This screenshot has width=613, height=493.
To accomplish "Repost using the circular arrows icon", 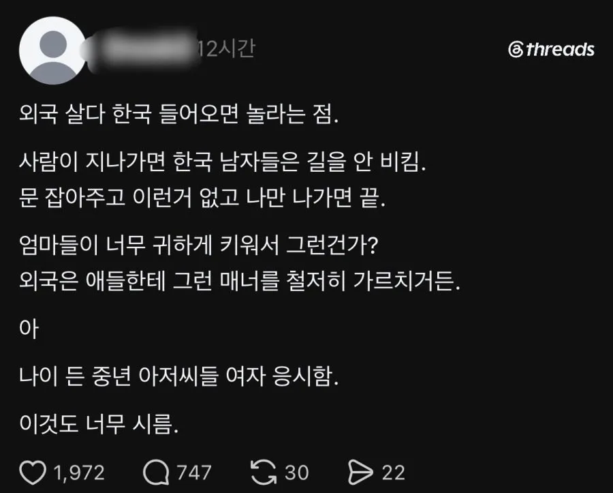I will tap(264, 473).
